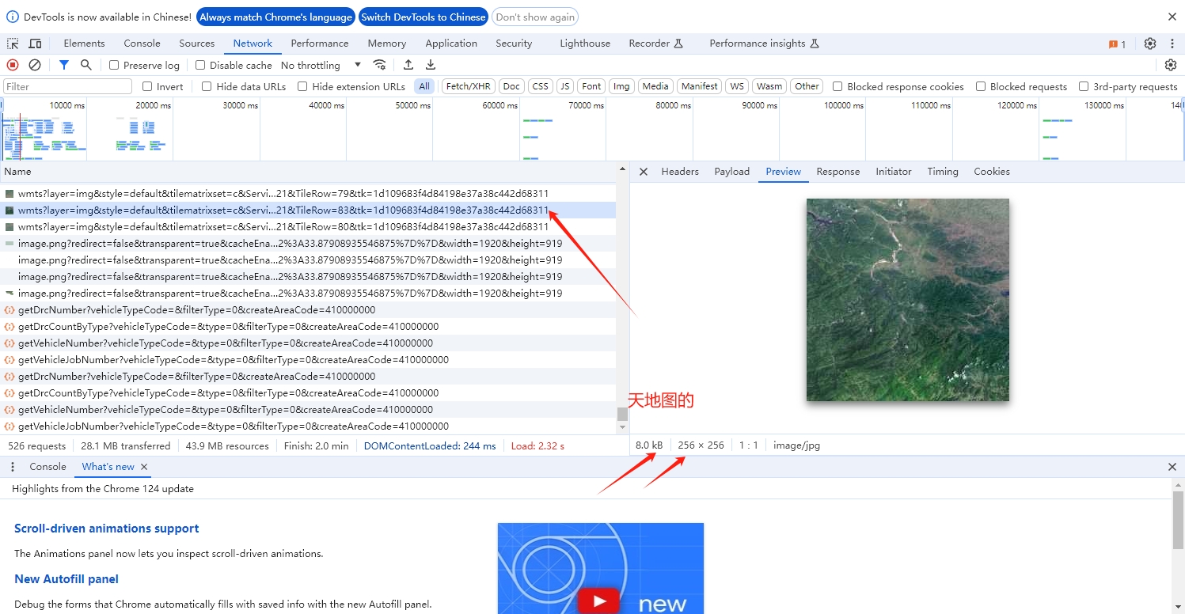
Task: Toggle the device toolbar icon
Action: (36, 44)
